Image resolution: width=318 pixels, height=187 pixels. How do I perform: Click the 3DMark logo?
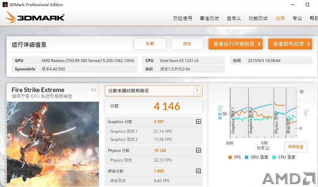coord(35,17)
